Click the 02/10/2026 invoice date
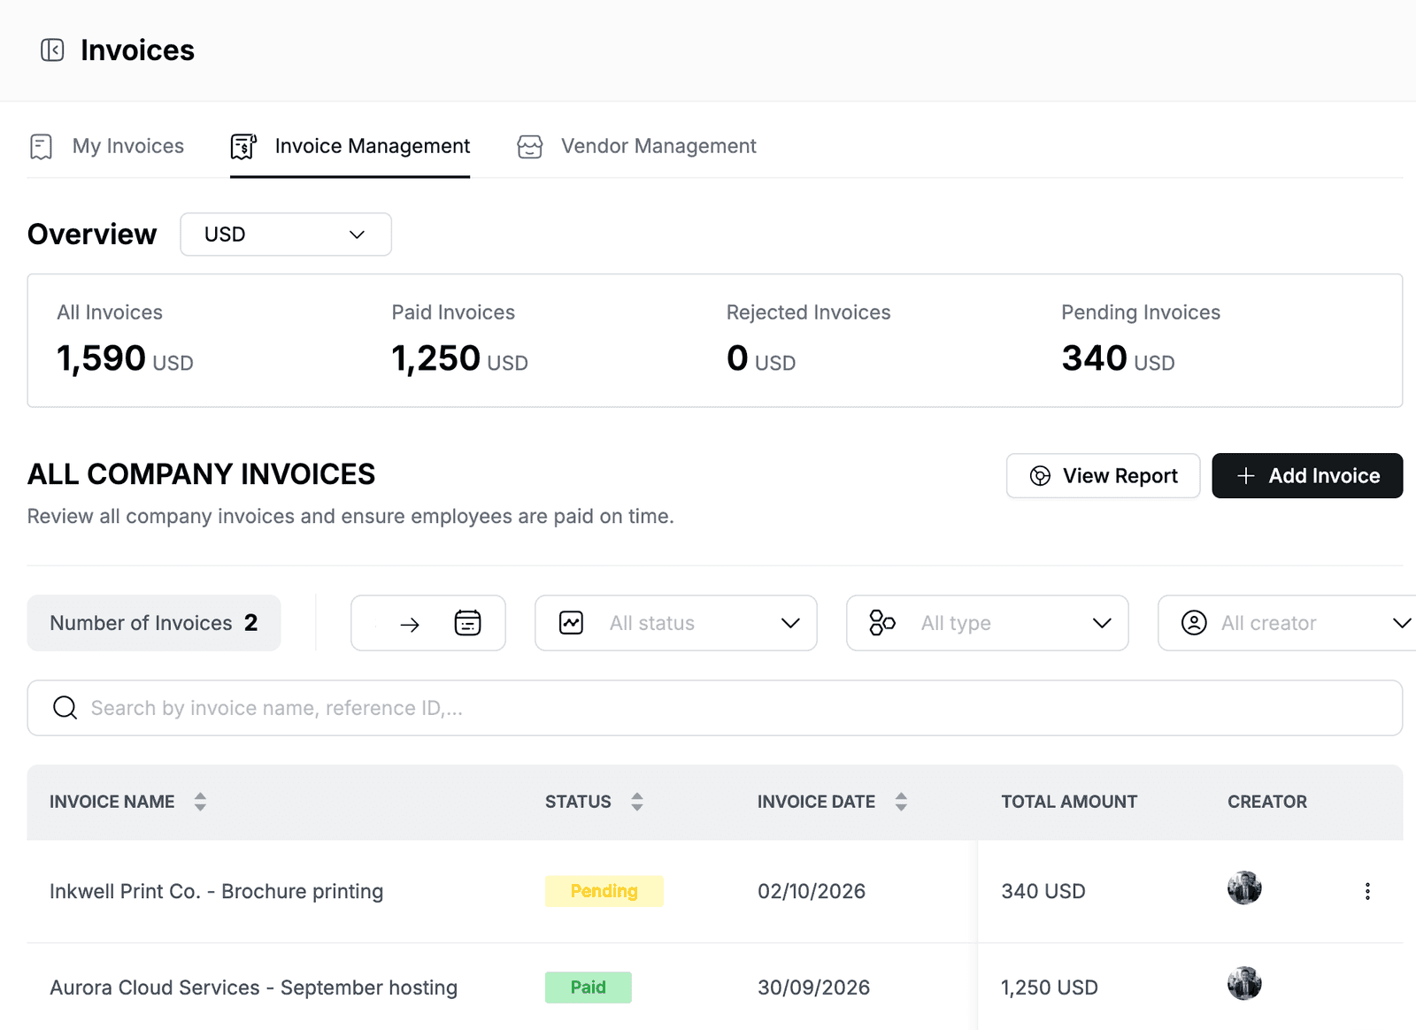 coord(812,891)
